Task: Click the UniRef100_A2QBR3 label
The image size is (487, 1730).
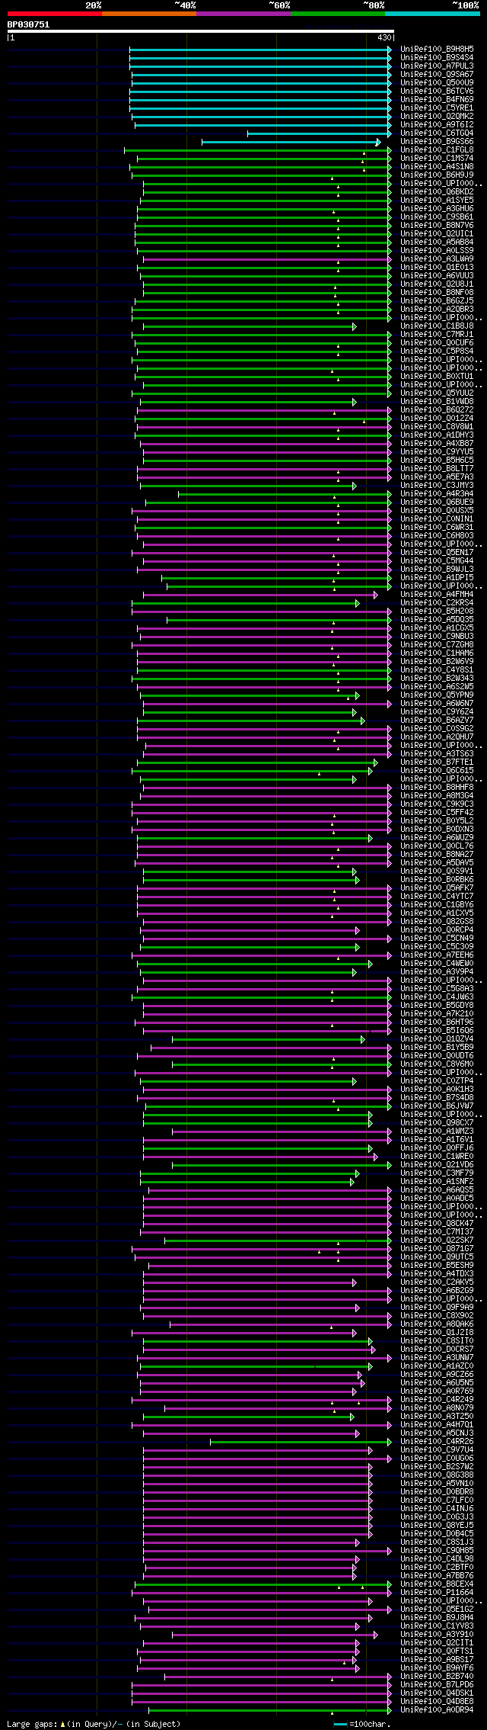Action: point(437,309)
